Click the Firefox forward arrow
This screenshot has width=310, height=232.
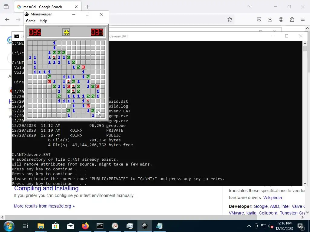pos(18,19)
